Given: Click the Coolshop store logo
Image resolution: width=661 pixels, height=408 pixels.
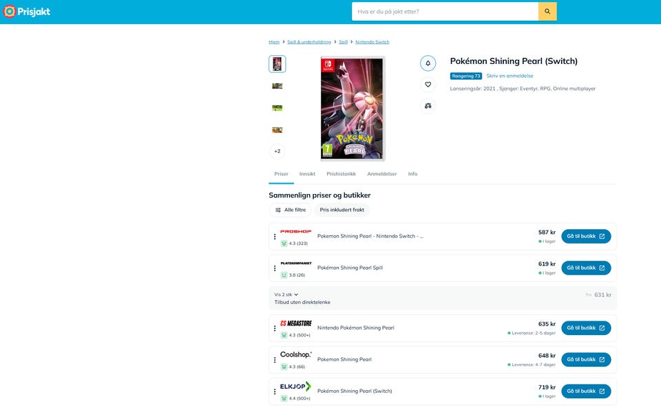Looking at the screenshot, I should (x=296, y=354).
